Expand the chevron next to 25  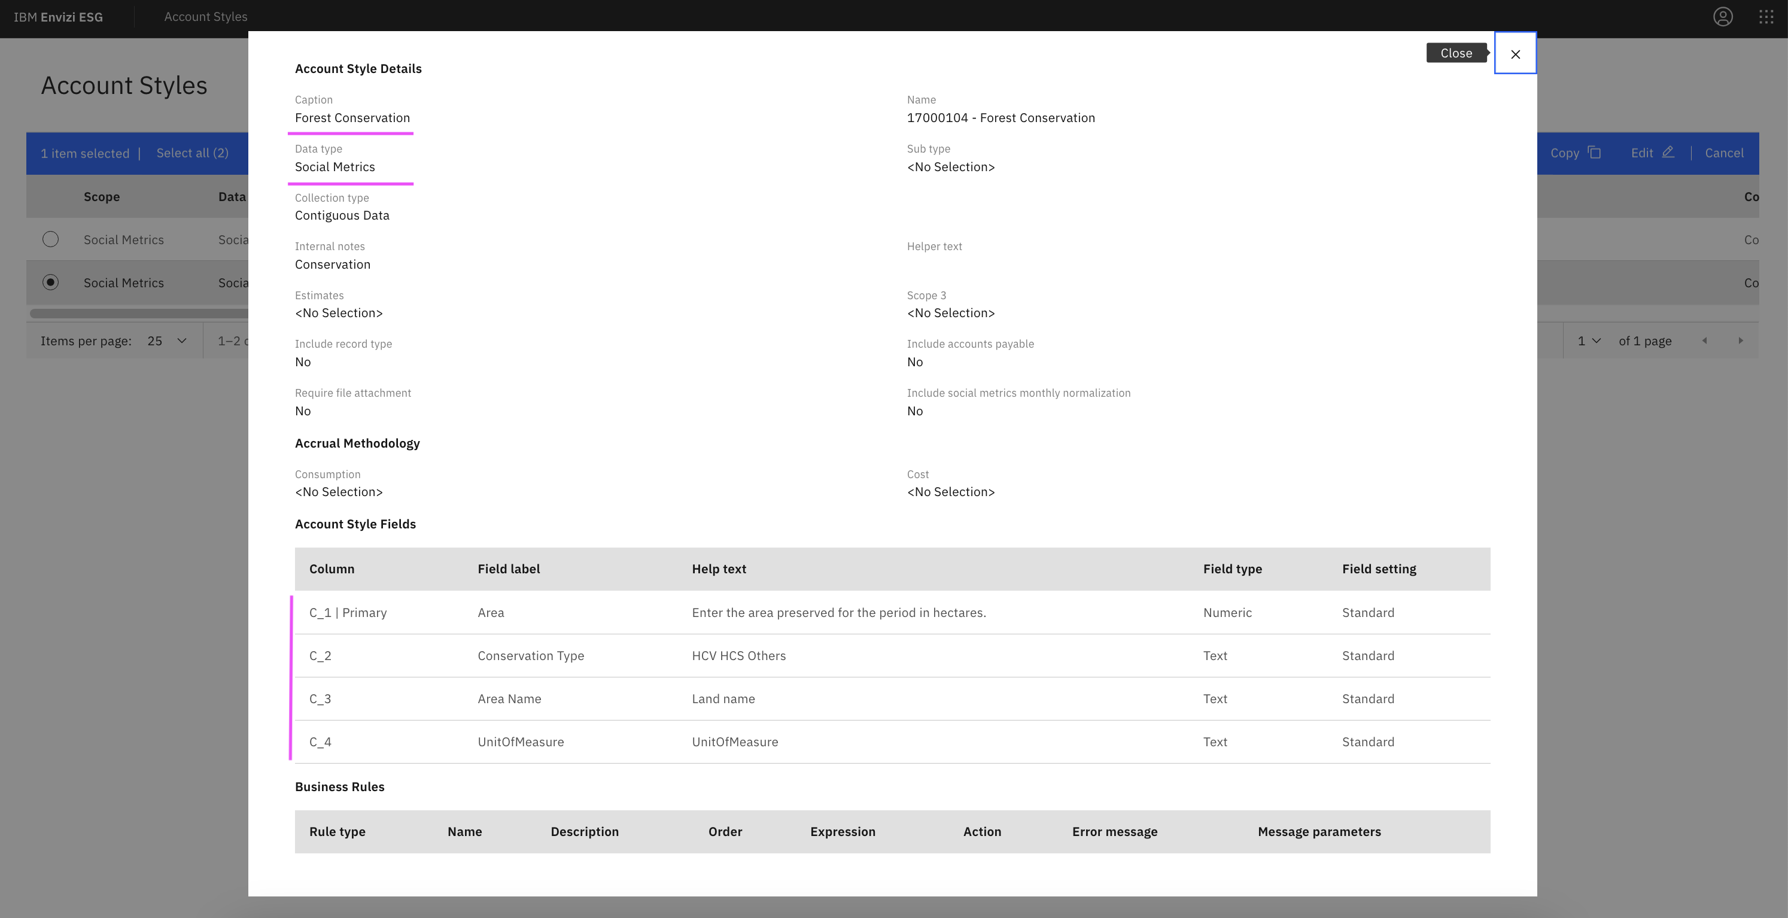(x=181, y=341)
